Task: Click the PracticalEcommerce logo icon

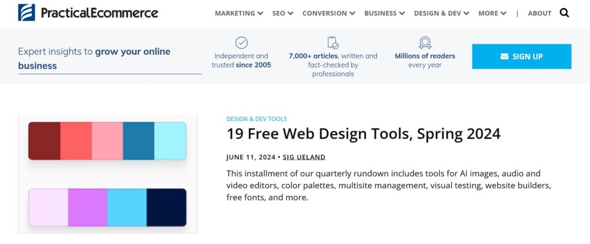Action: click(27, 13)
